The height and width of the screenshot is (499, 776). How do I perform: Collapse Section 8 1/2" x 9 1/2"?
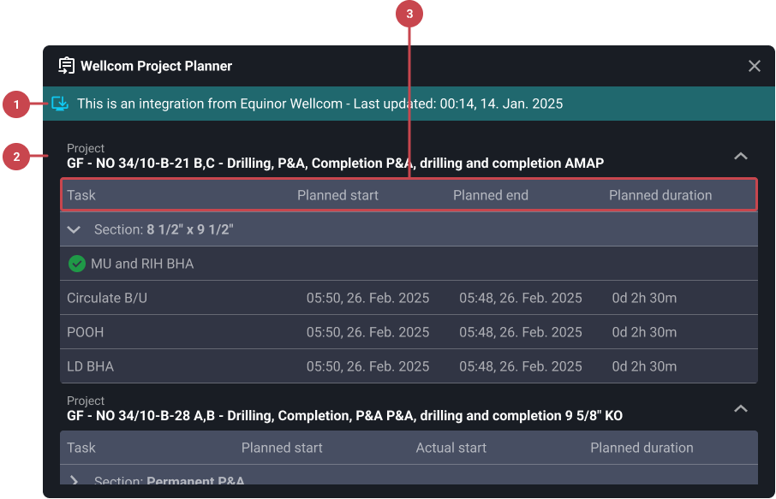point(74,229)
